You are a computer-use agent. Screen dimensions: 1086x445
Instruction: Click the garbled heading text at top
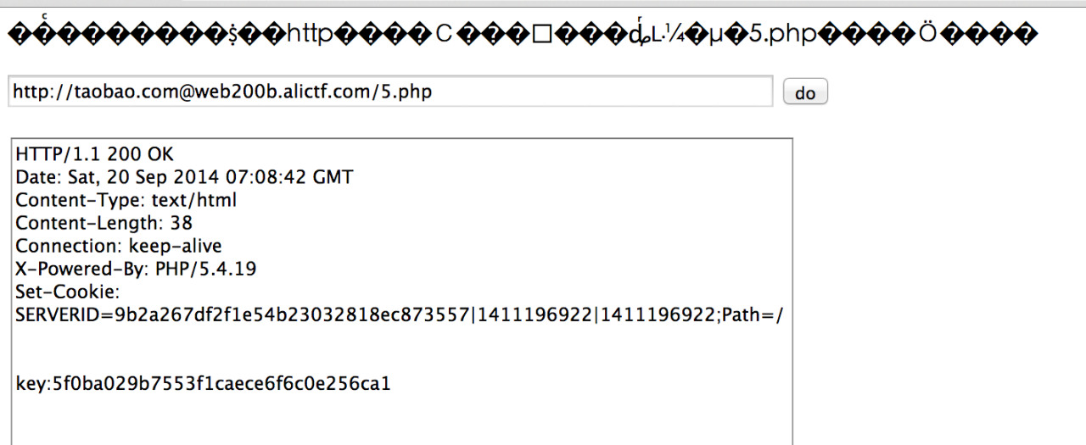(522, 34)
